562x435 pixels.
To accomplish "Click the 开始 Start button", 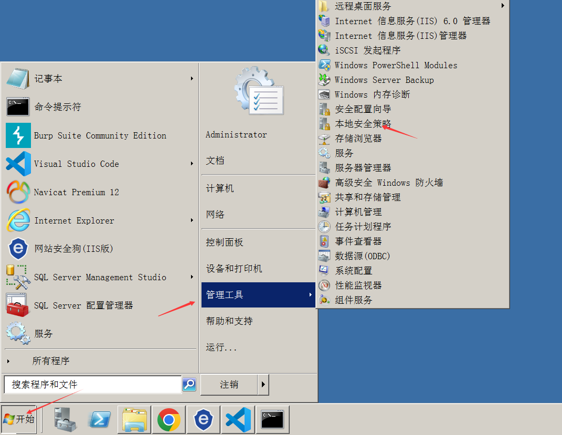I will pyautogui.click(x=19, y=419).
